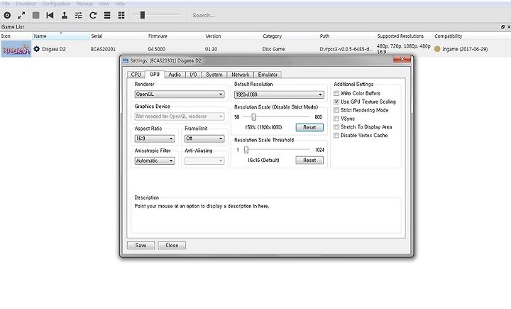Open the View menu
Viewport: 511px width, 309px height.
(x=104, y=4)
